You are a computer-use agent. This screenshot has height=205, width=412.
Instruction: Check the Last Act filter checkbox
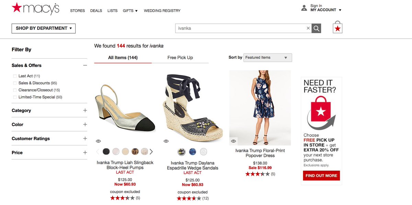tap(15, 76)
